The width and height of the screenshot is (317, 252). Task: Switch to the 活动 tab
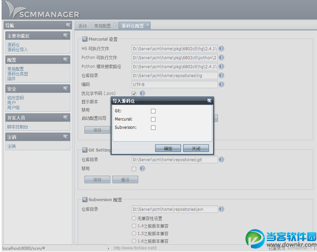pyautogui.click(x=83, y=26)
